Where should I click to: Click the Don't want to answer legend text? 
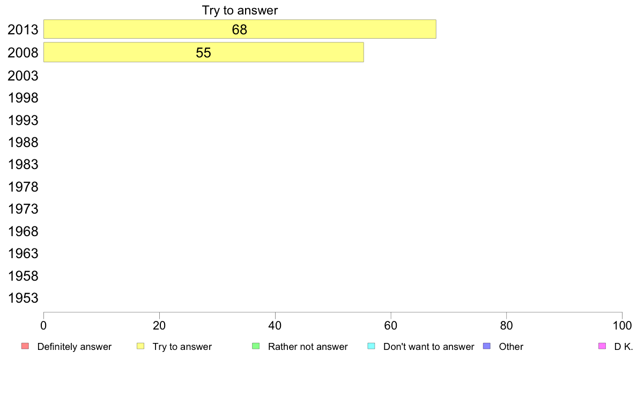tap(428, 347)
